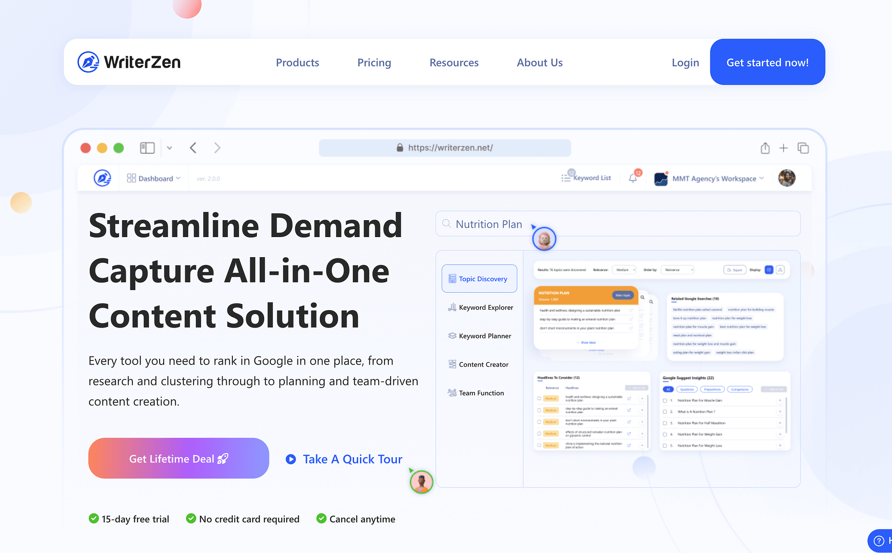Image resolution: width=892 pixels, height=553 pixels.
Task: Check the 'step-by-step guide' headline checkbox
Action: point(539,410)
